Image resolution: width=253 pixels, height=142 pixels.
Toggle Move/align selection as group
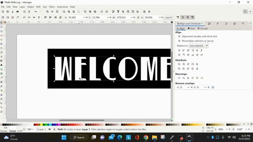(x=179, y=41)
